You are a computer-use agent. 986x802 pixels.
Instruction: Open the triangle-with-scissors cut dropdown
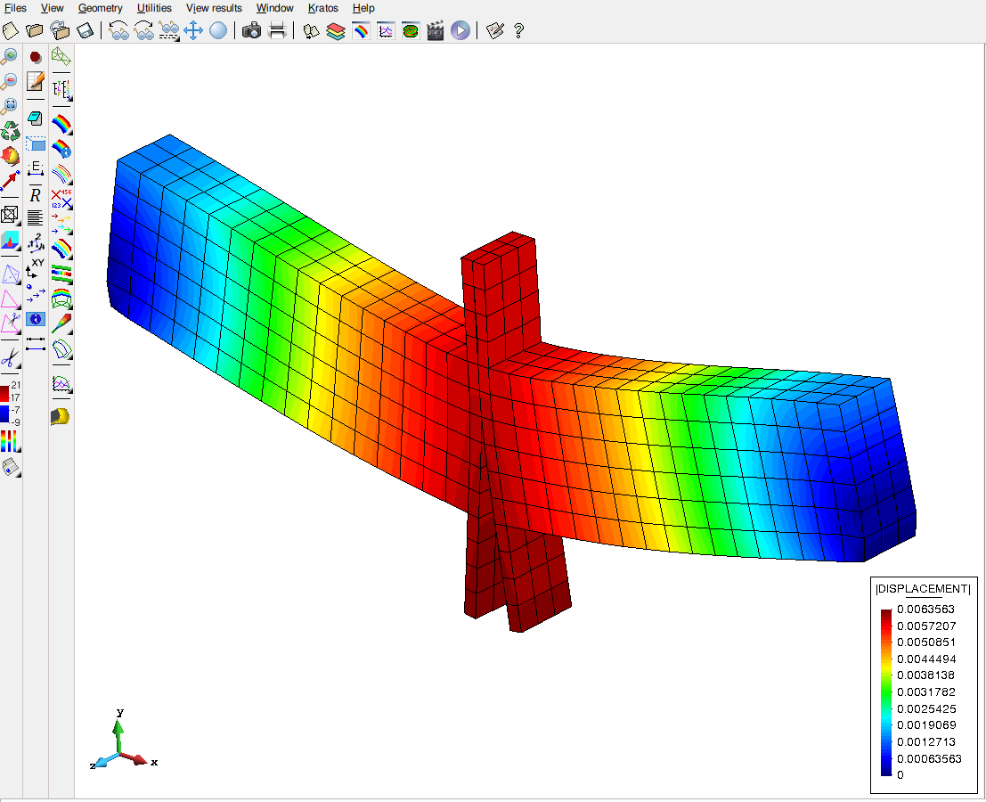[x=10, y=323]
